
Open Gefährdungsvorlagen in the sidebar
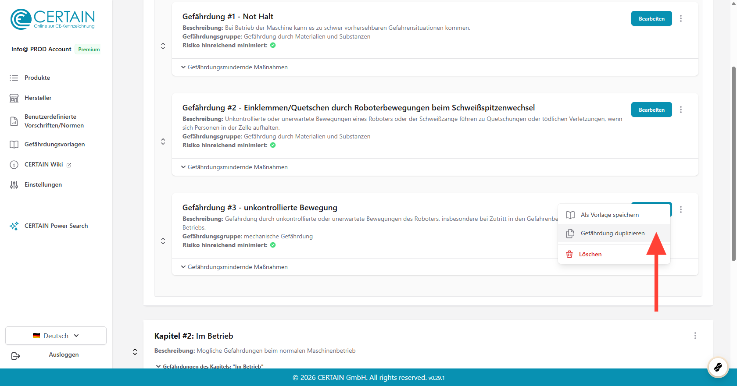point(54,144)
